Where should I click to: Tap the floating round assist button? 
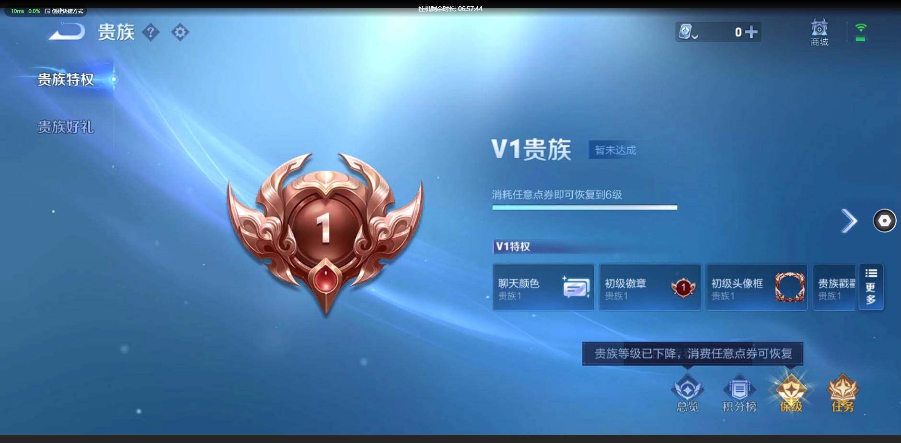pos(884,221)
